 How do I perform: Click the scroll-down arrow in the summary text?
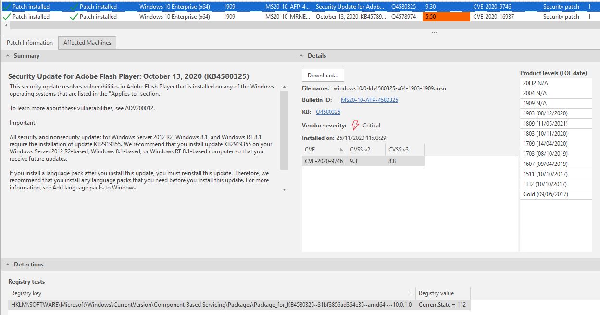(284, 189)
